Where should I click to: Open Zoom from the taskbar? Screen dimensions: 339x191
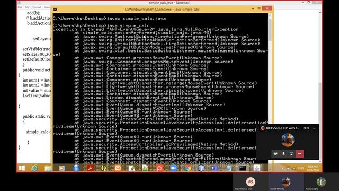coord(173,168)
